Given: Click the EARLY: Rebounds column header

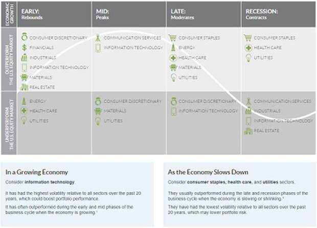Looking at the screenshot, I should tap(54, 14).
